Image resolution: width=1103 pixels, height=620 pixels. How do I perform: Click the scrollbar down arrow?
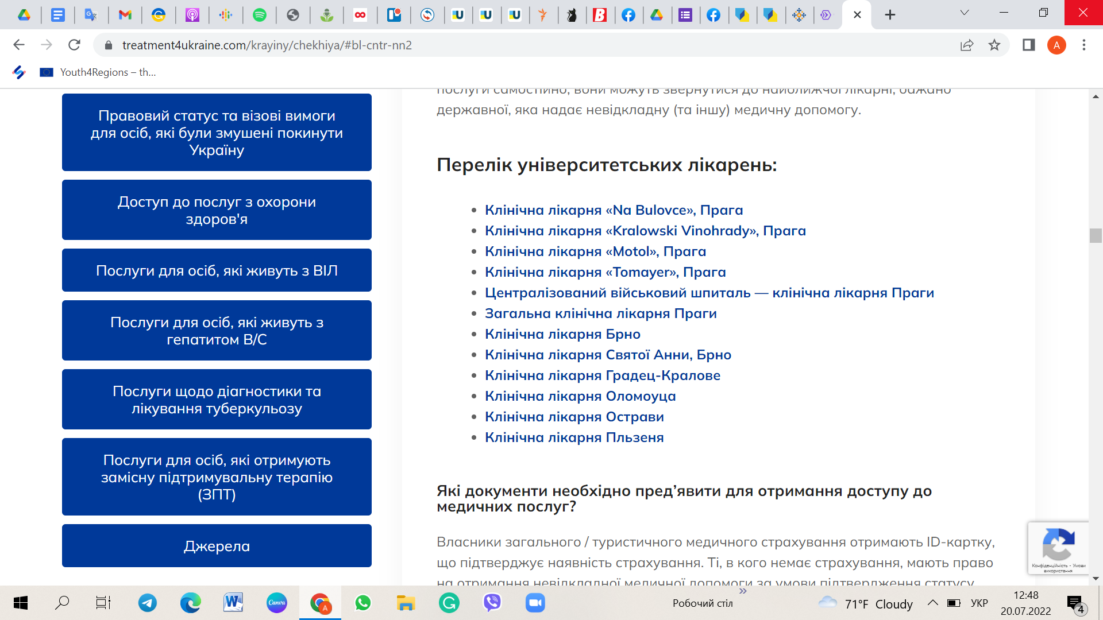point(1095,579)
